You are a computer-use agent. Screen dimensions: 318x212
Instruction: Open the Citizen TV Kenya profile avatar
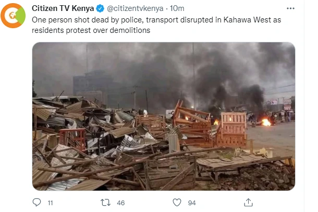click(13, 16)
